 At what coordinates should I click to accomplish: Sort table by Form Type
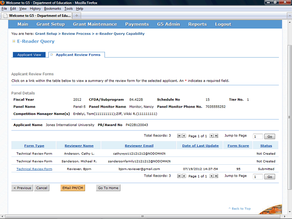[34, 146]
